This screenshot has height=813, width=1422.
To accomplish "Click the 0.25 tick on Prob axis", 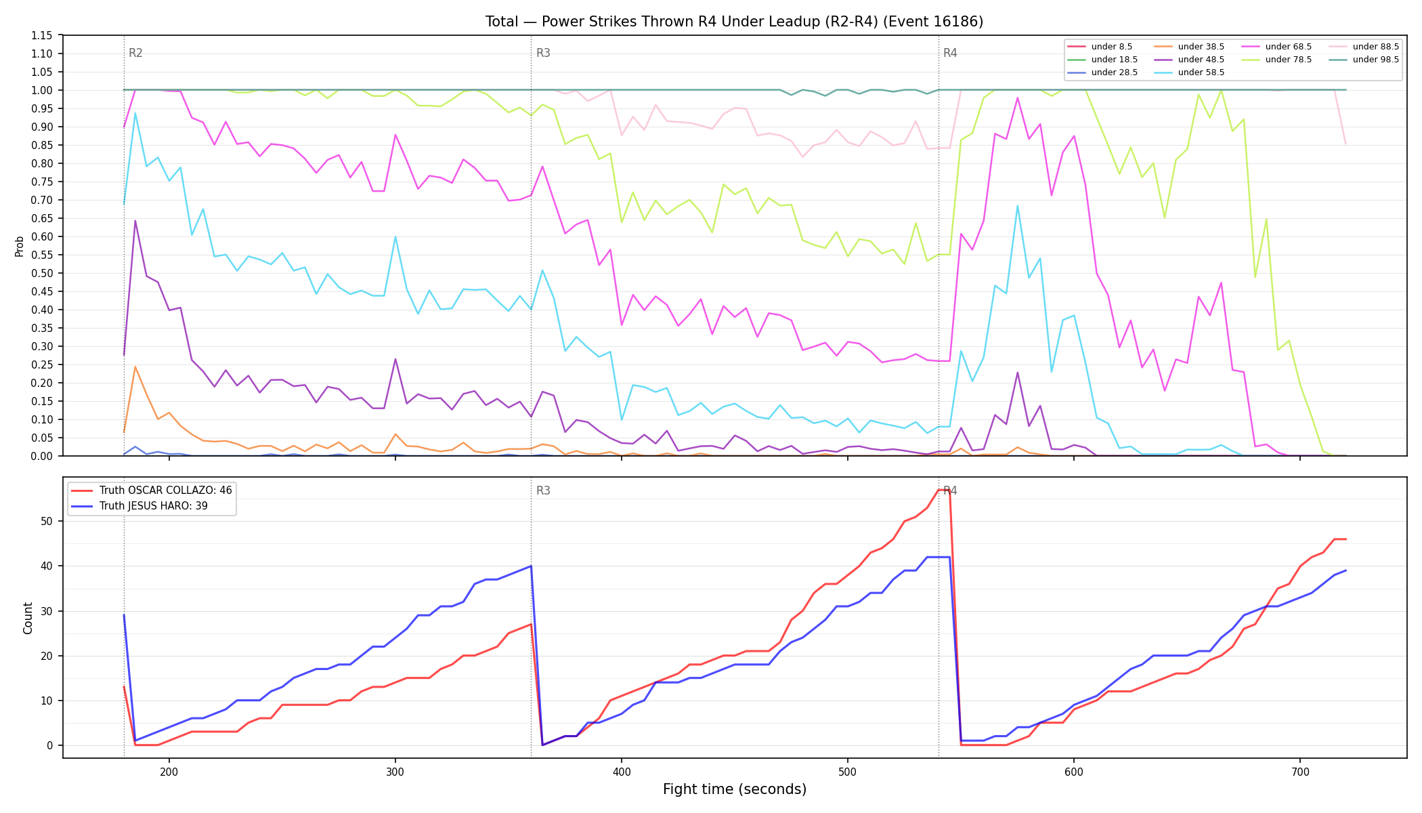I will coord(42,364).
